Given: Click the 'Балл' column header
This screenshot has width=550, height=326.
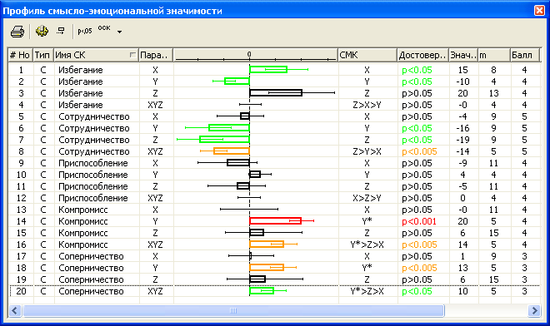Looking at the screenshot, I should tap(524, 55).
